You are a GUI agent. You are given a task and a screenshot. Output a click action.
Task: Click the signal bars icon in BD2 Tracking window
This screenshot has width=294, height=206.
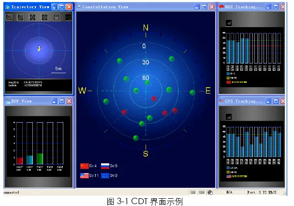pos(229,23)
